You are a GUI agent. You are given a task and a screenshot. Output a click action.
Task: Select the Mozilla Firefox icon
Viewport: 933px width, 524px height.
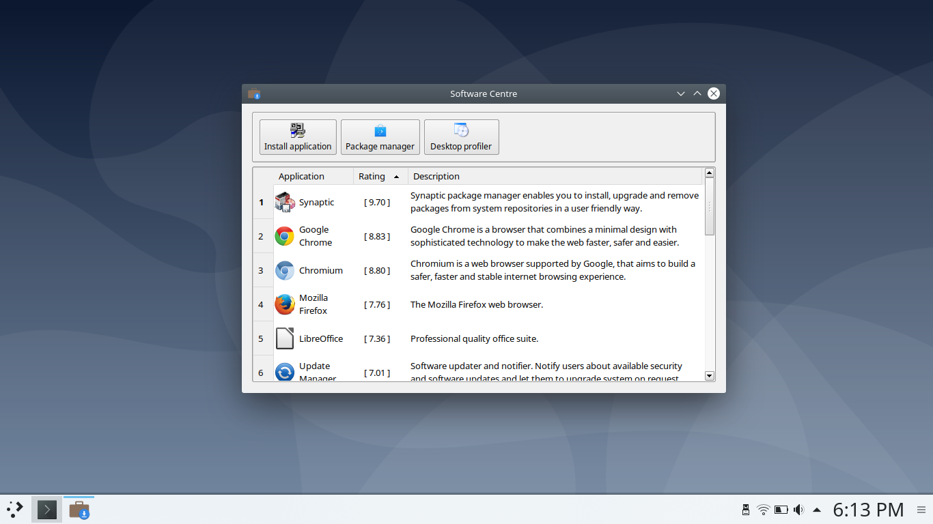pos(284,304)
